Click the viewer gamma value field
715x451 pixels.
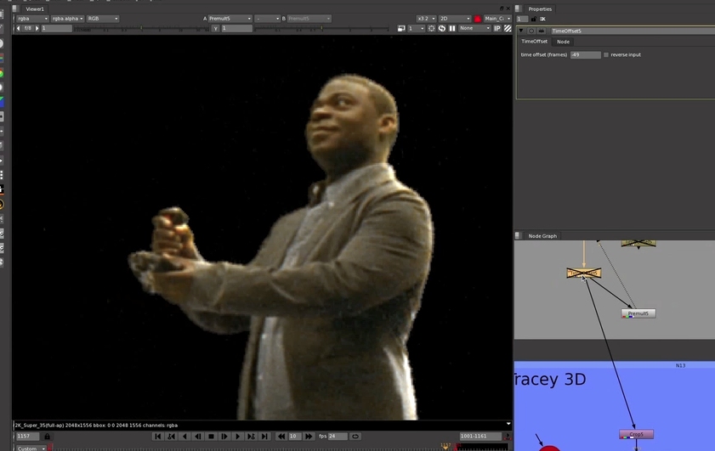[236, 28]
